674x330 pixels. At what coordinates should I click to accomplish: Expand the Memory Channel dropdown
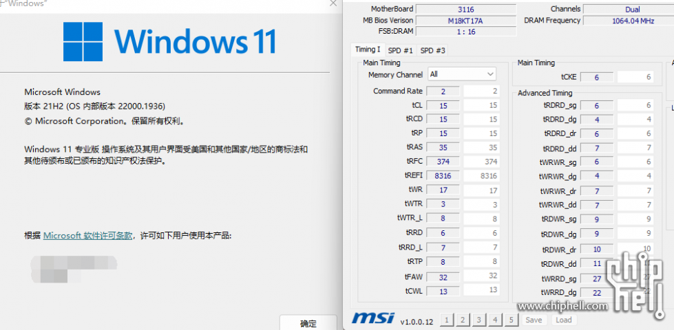click(x=462, y=74)
